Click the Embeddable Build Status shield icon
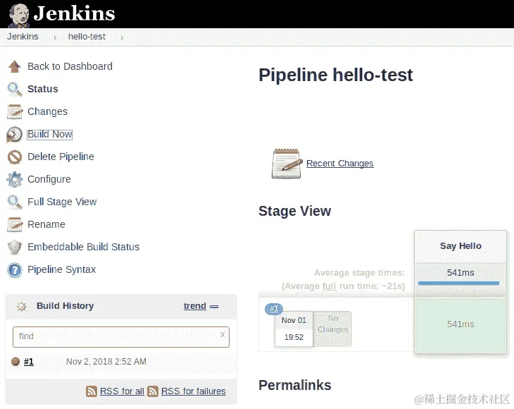This screenshot has height=409, width=514. 14,247
